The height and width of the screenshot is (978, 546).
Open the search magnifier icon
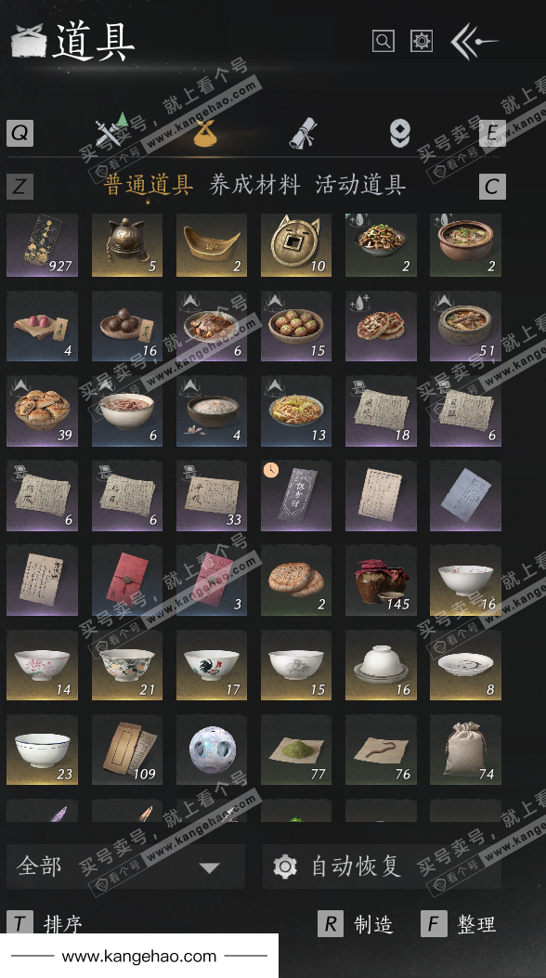383,41
